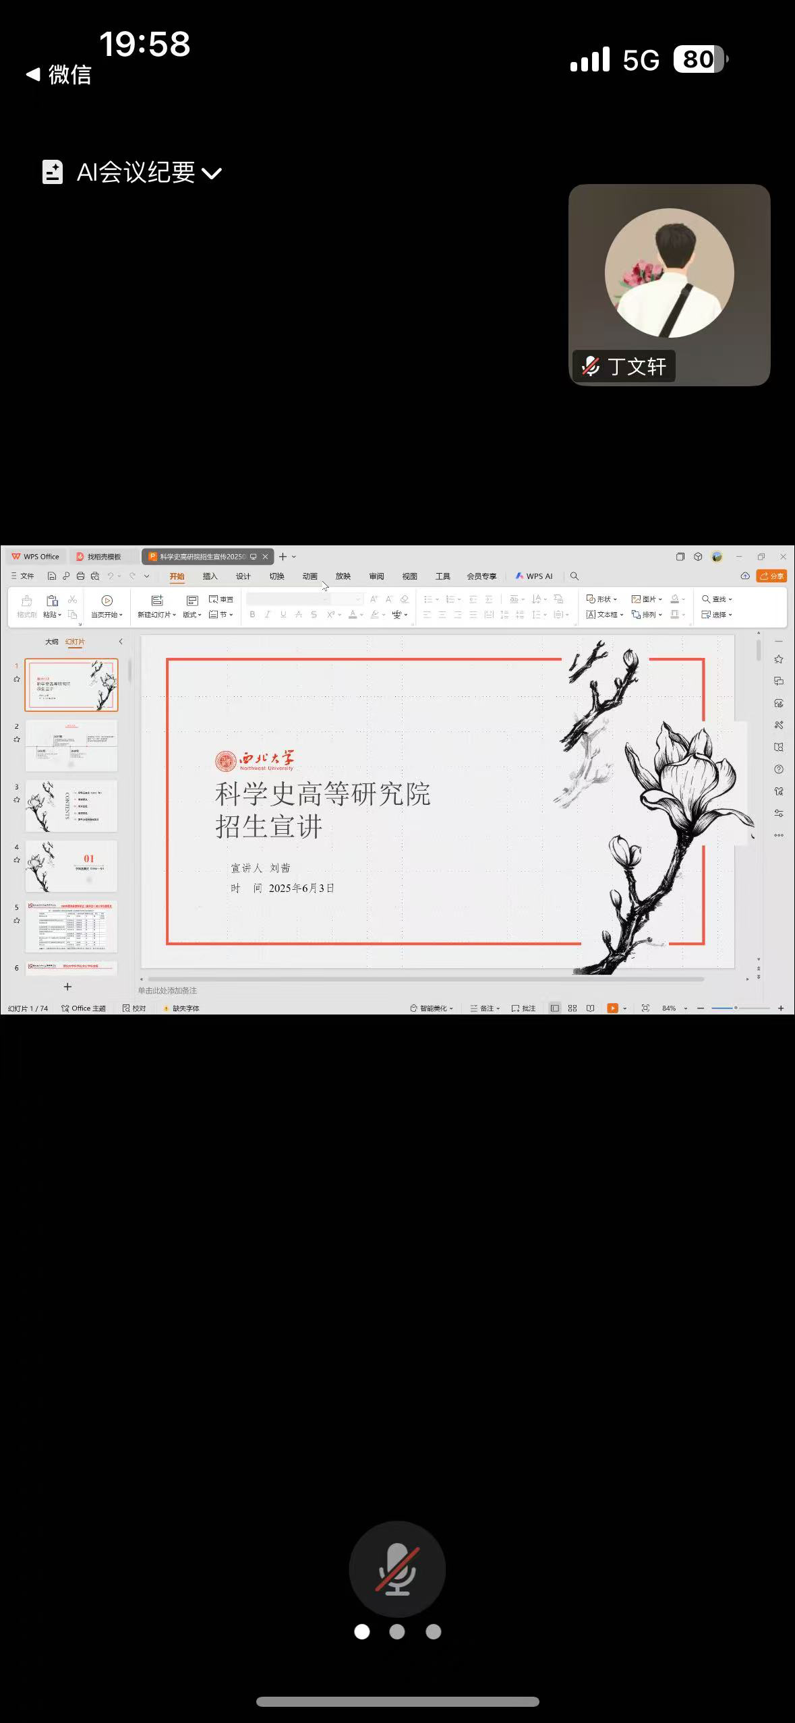The height and width of the screenshot is (1723, 795).
Task: Switch to the 大纲 outline pane tab
Action: [51, 642]
